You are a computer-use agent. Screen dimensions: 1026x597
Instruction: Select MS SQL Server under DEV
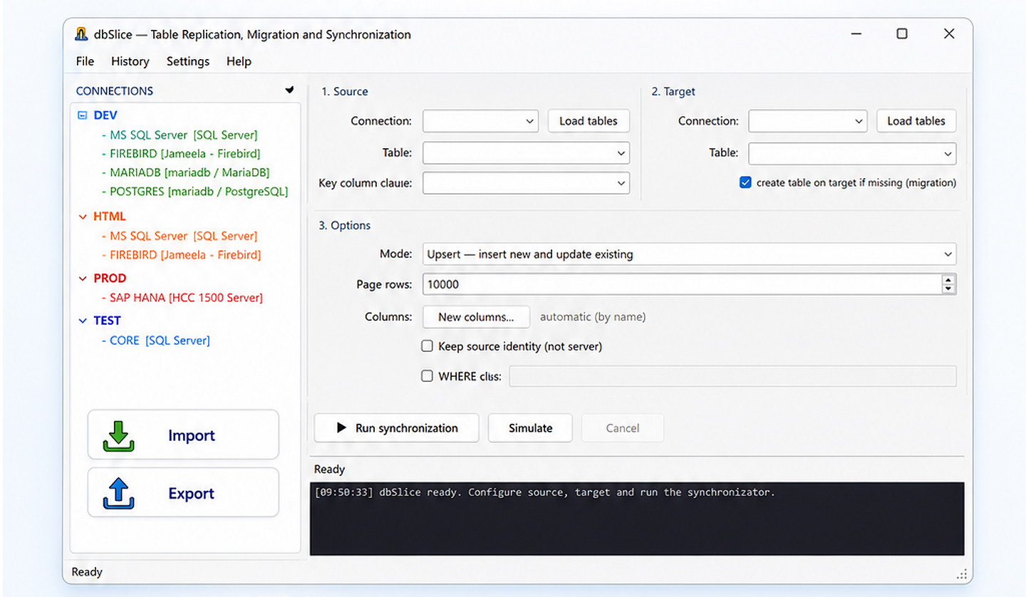tap(180, 135)
